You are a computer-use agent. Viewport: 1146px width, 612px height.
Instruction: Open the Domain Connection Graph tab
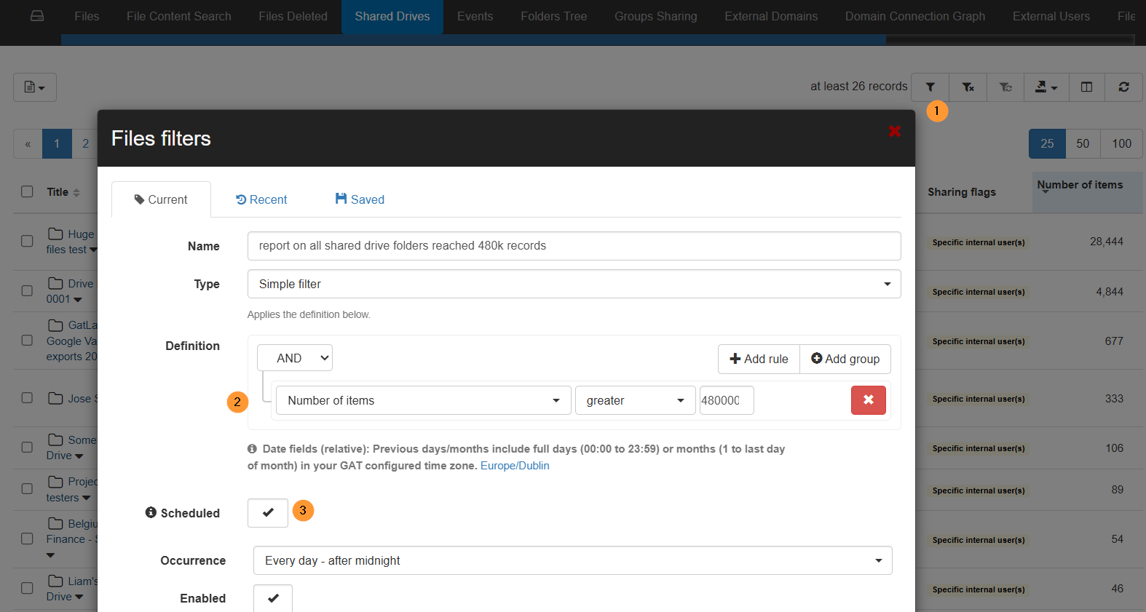click(x=915, y=16)
